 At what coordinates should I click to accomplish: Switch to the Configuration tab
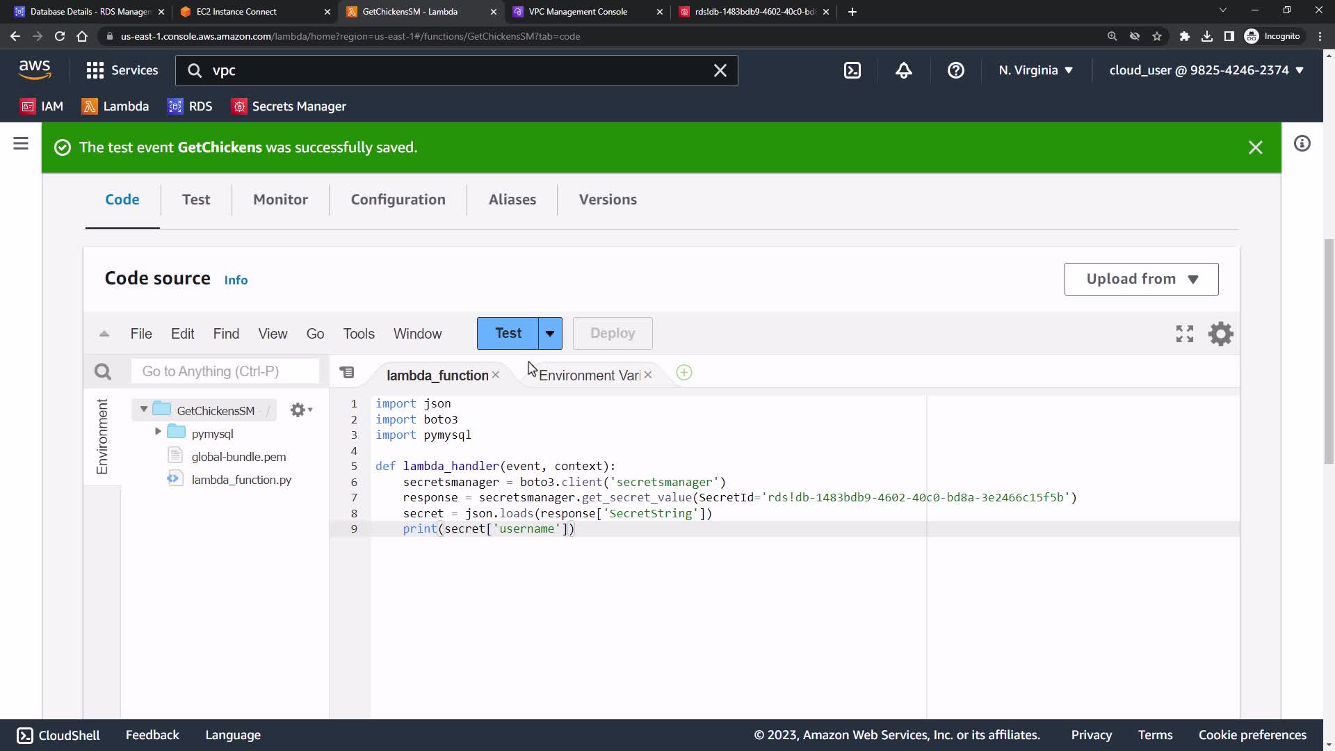pos(398,200)
